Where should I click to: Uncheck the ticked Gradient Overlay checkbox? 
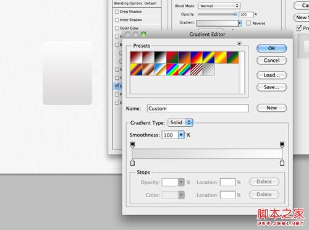pyautogui.click(x=117, y=86)
